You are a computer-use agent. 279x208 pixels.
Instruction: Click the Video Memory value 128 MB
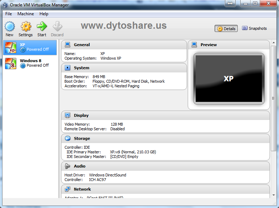coord(117,124)
